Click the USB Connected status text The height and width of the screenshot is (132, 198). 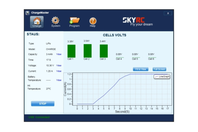click(39, 117)
